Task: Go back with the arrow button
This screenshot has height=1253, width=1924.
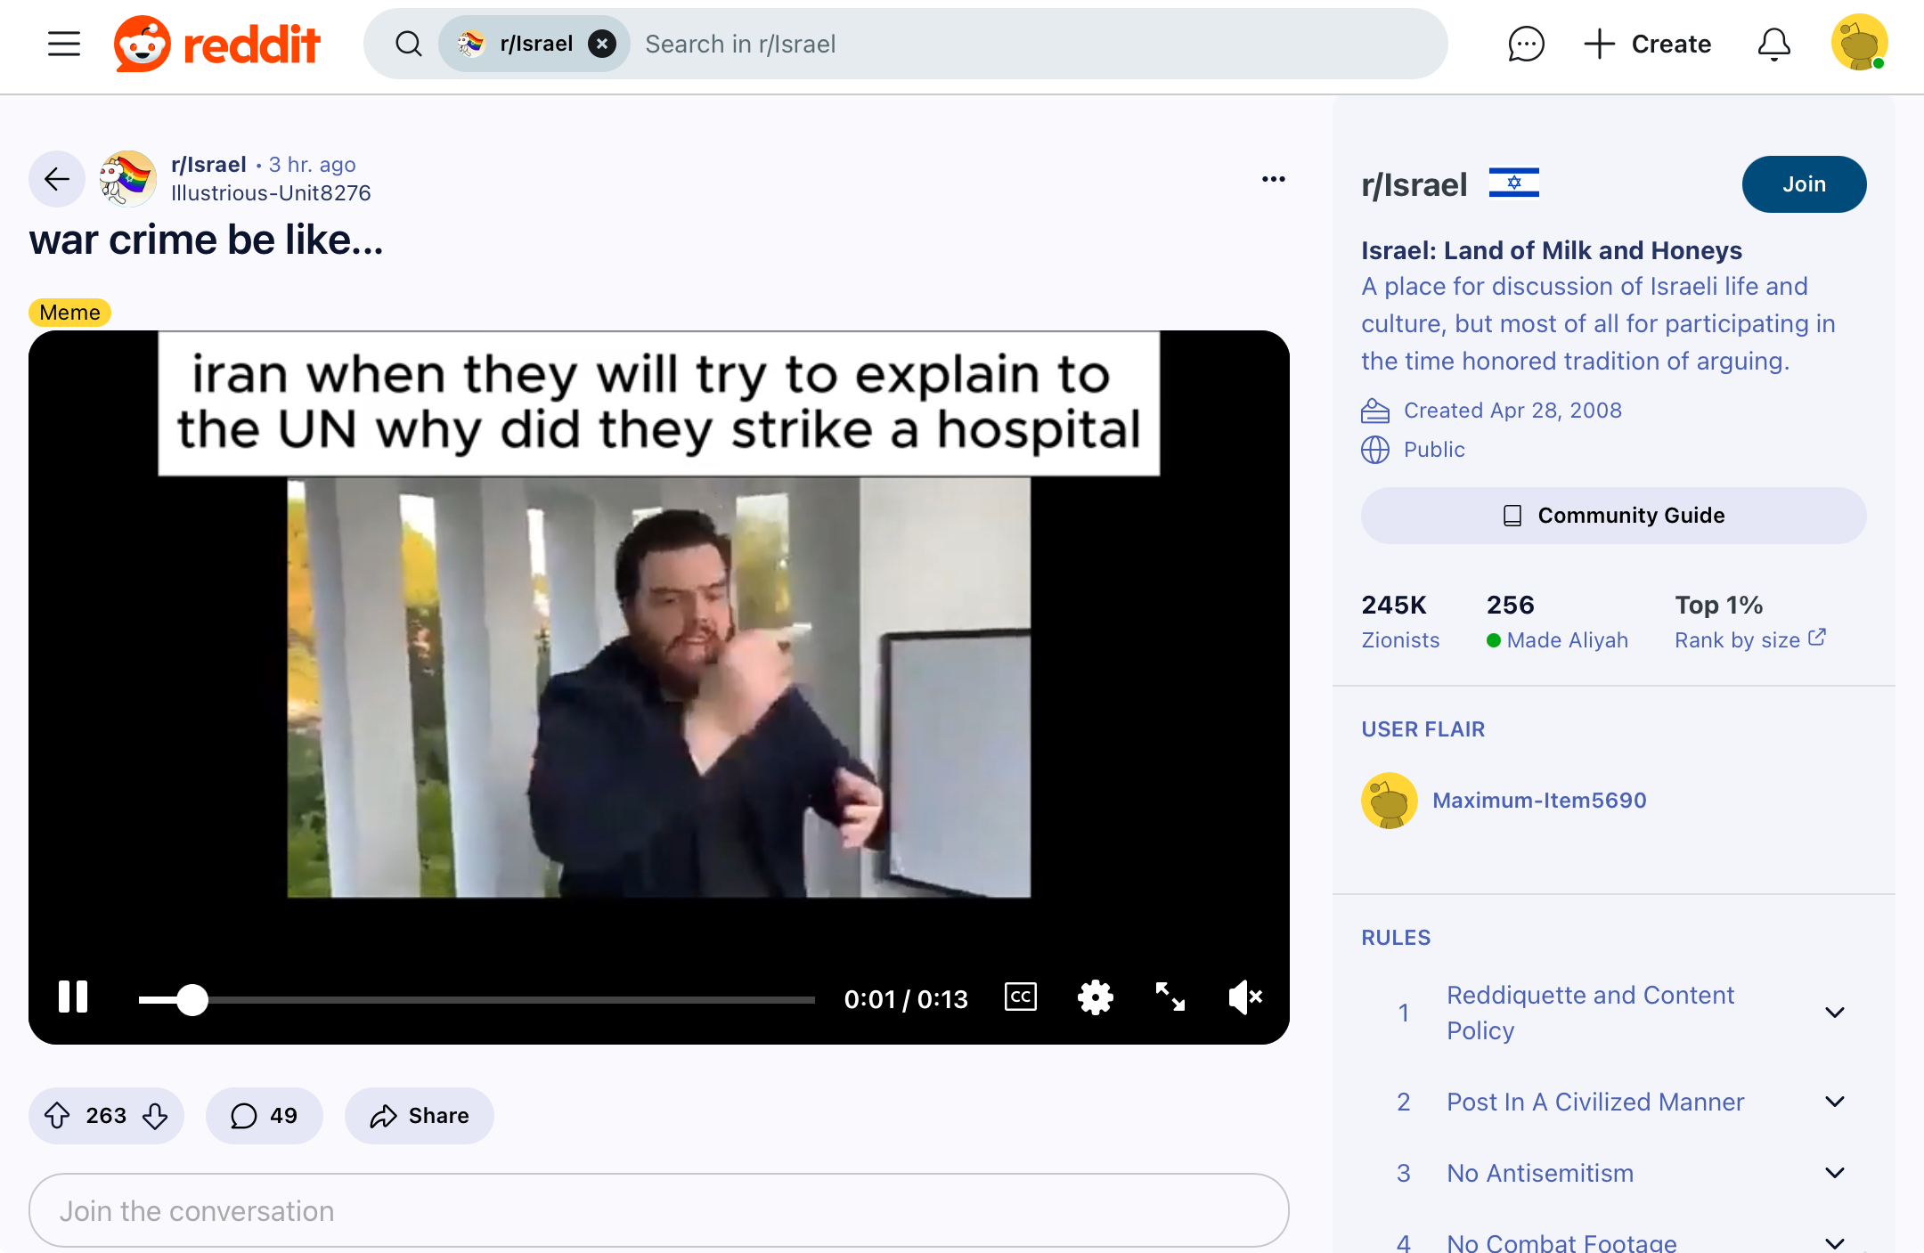Action: [x=57, y=179]
